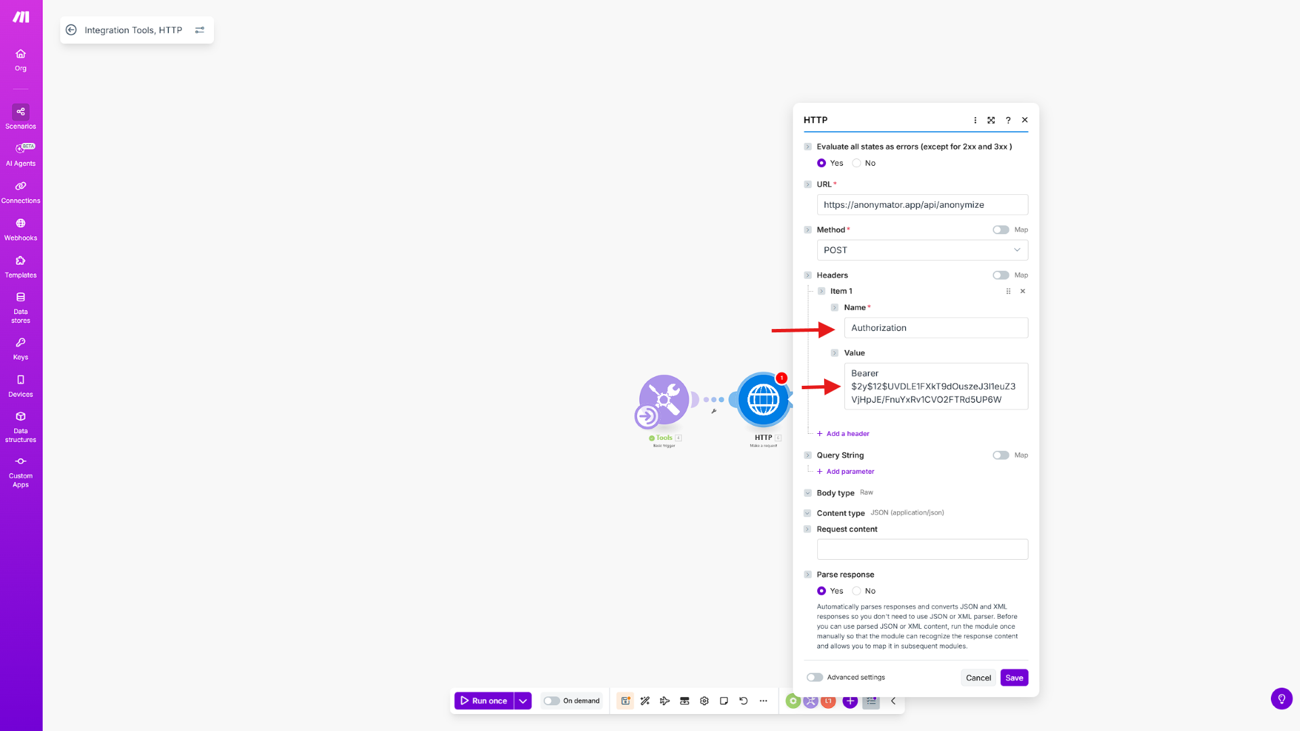Select No for Parse response
The width and height of the screenshot is (1300, 731).
[856, 590]
